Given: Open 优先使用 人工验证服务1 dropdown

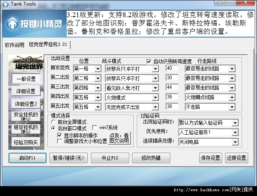Looking at the screenshot, I should (x=208, y=132).
